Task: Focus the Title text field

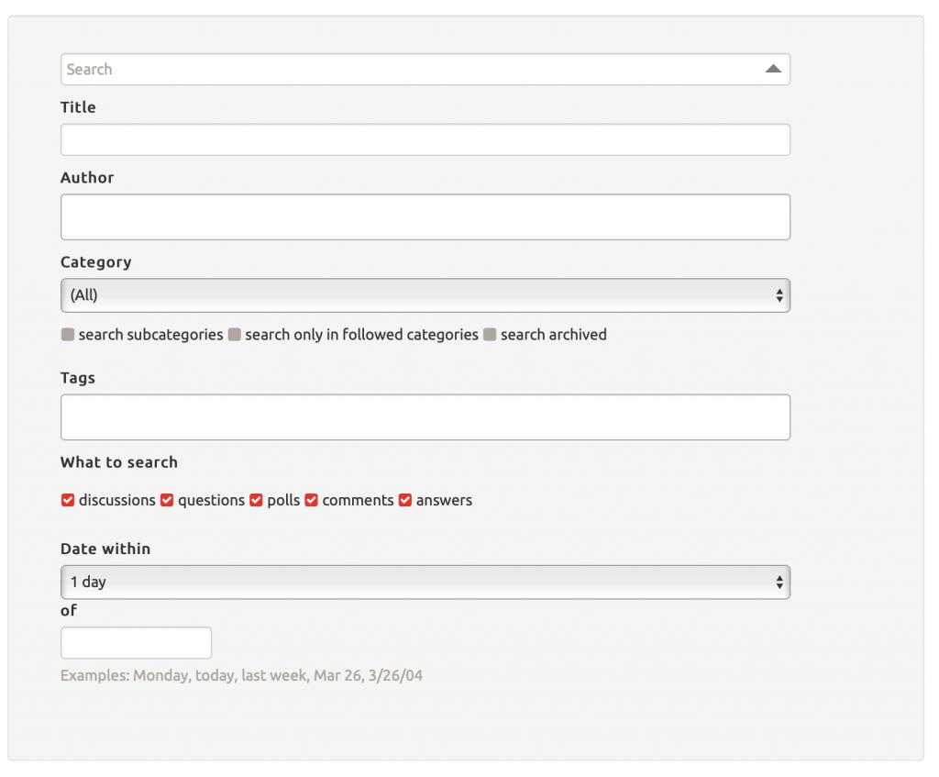Action: point(425,139)
